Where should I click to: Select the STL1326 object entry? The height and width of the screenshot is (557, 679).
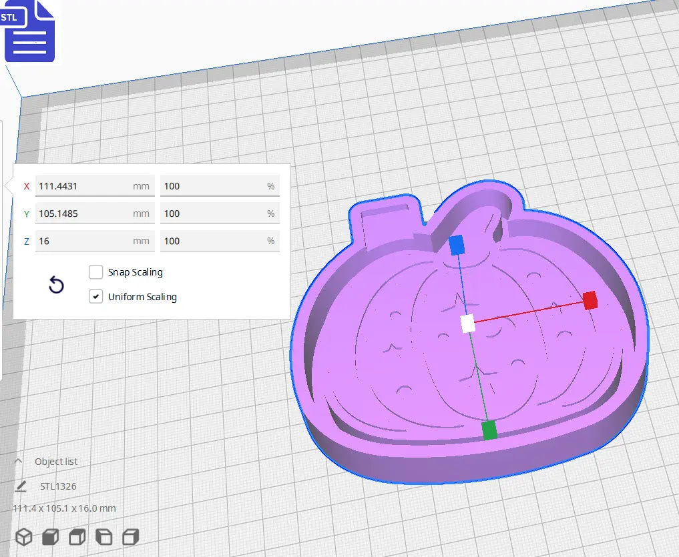point(59,486)
